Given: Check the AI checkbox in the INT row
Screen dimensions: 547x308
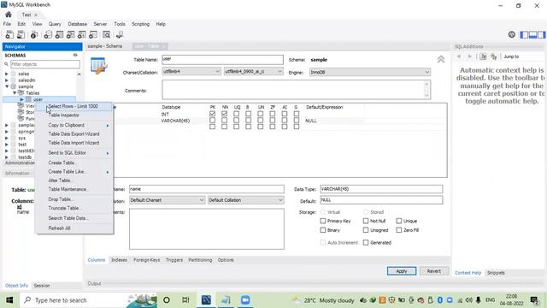Looking at the screenshot, I should [x=285, y=114].
